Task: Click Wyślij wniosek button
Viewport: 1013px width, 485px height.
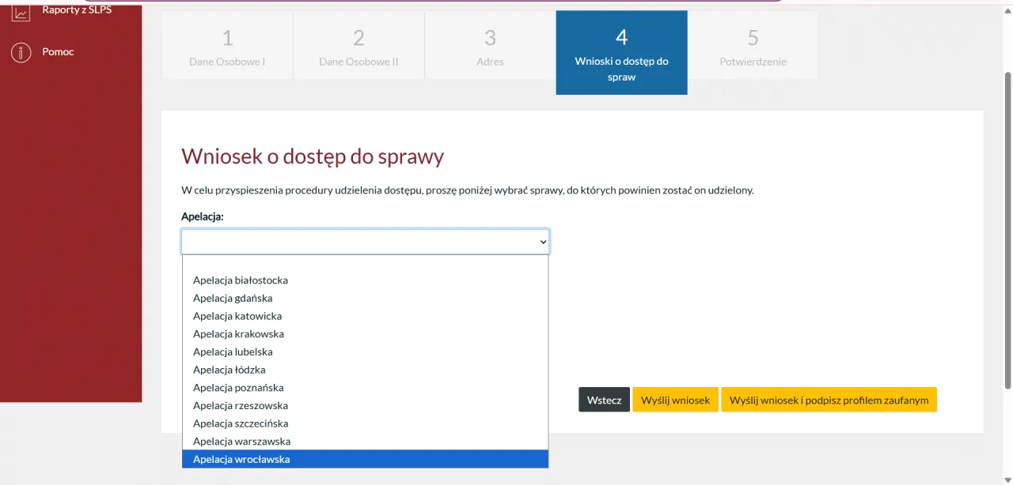Action: coord(675,400)
